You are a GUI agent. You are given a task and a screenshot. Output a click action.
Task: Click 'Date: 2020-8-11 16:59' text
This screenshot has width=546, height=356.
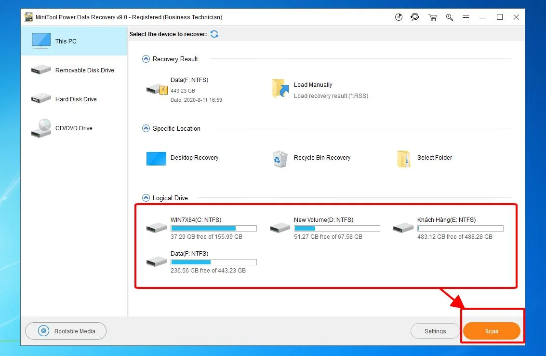[197, 100]
